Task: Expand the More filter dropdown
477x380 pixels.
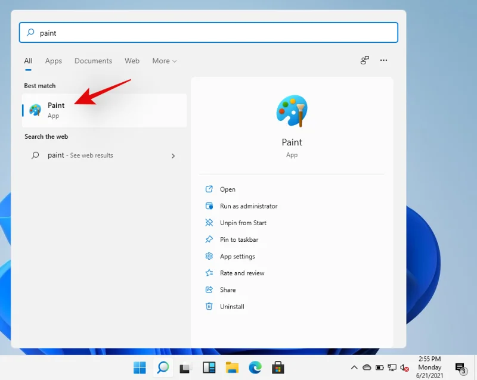Action: tap(165, 61)
